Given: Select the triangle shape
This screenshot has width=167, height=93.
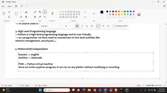Looking at the screenshot, I should pos(76,12).
